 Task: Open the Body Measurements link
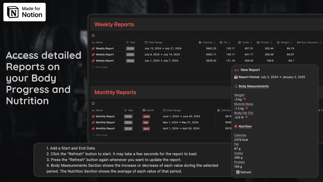(x=254, y=86)
